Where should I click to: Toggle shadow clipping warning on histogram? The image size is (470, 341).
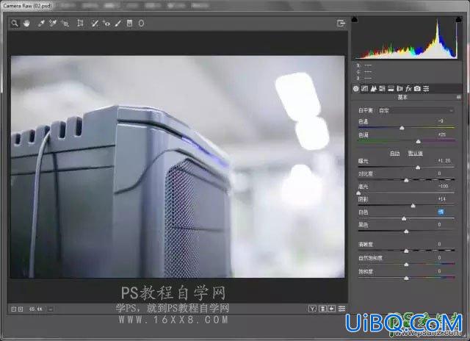355,20
